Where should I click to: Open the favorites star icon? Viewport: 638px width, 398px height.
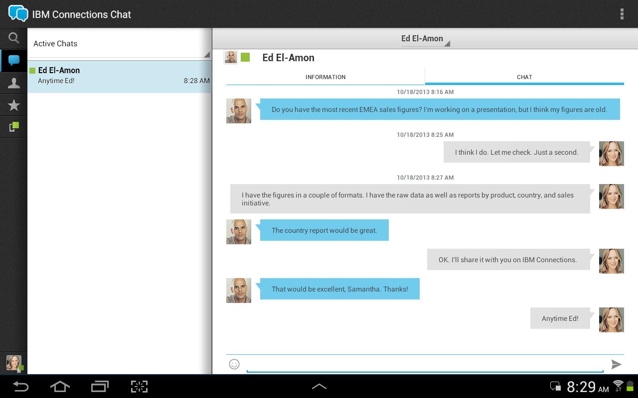14,105
